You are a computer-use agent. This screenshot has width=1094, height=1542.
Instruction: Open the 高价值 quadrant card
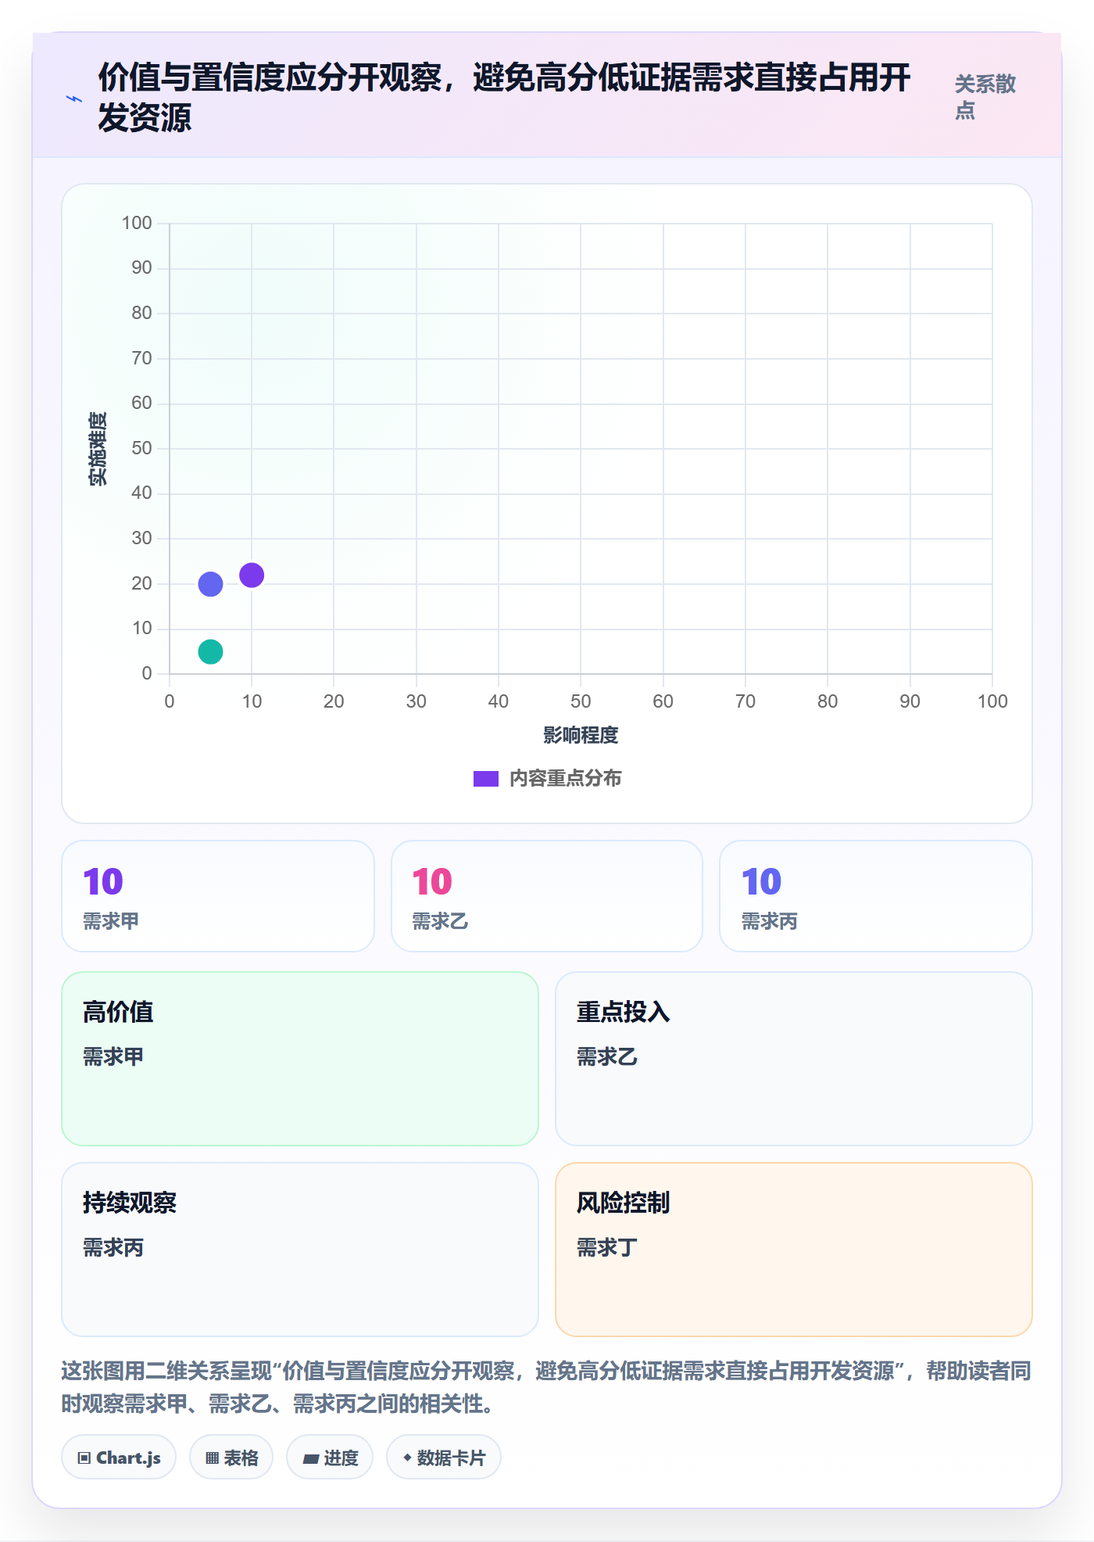click(x=300, y=1059)
